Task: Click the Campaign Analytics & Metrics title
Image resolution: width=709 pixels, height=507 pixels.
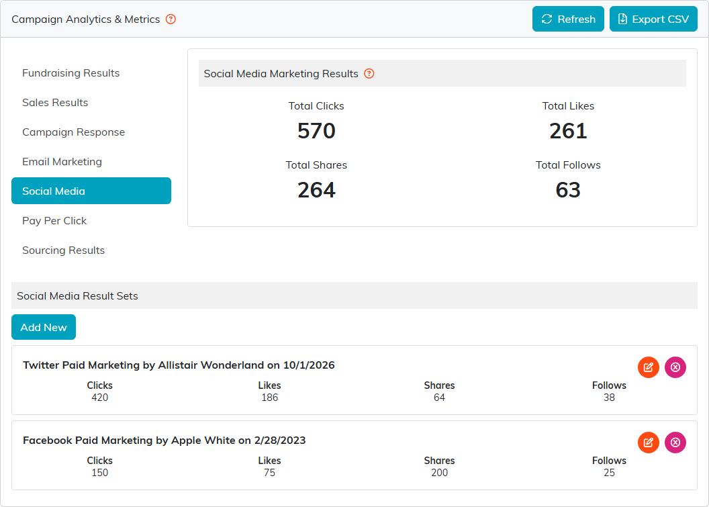Action: [x=85, y=19]
